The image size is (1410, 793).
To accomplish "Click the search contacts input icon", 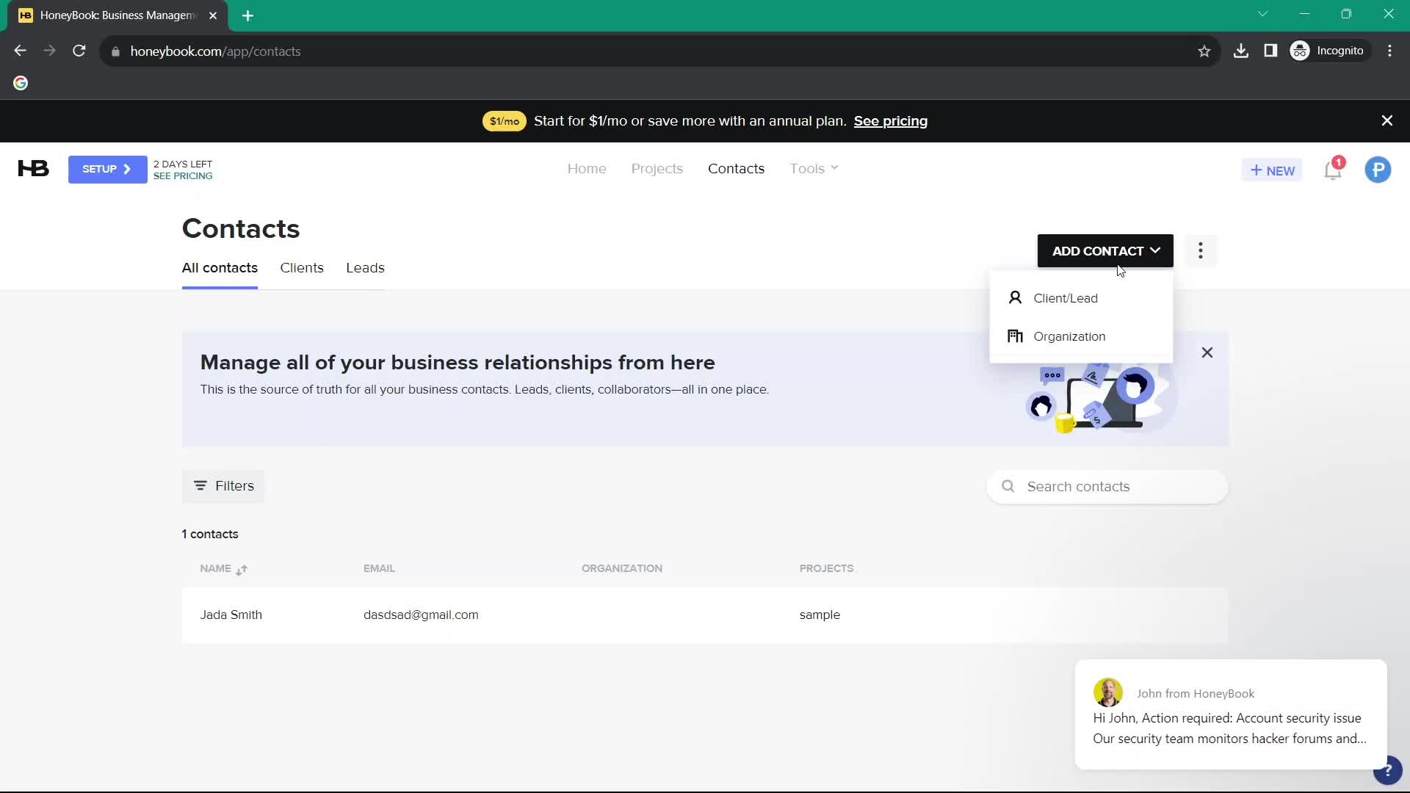I will point(1008,486).
